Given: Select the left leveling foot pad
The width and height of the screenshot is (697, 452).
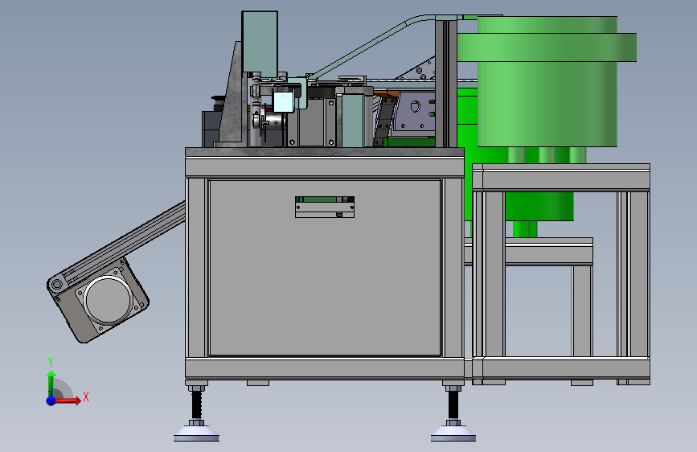Looking at the screenshot, I should point(196,434).
